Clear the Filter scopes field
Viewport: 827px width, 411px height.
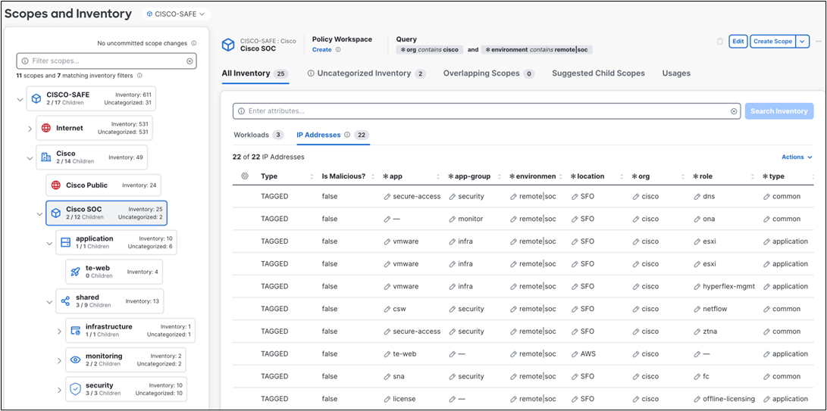click(190, 61)
